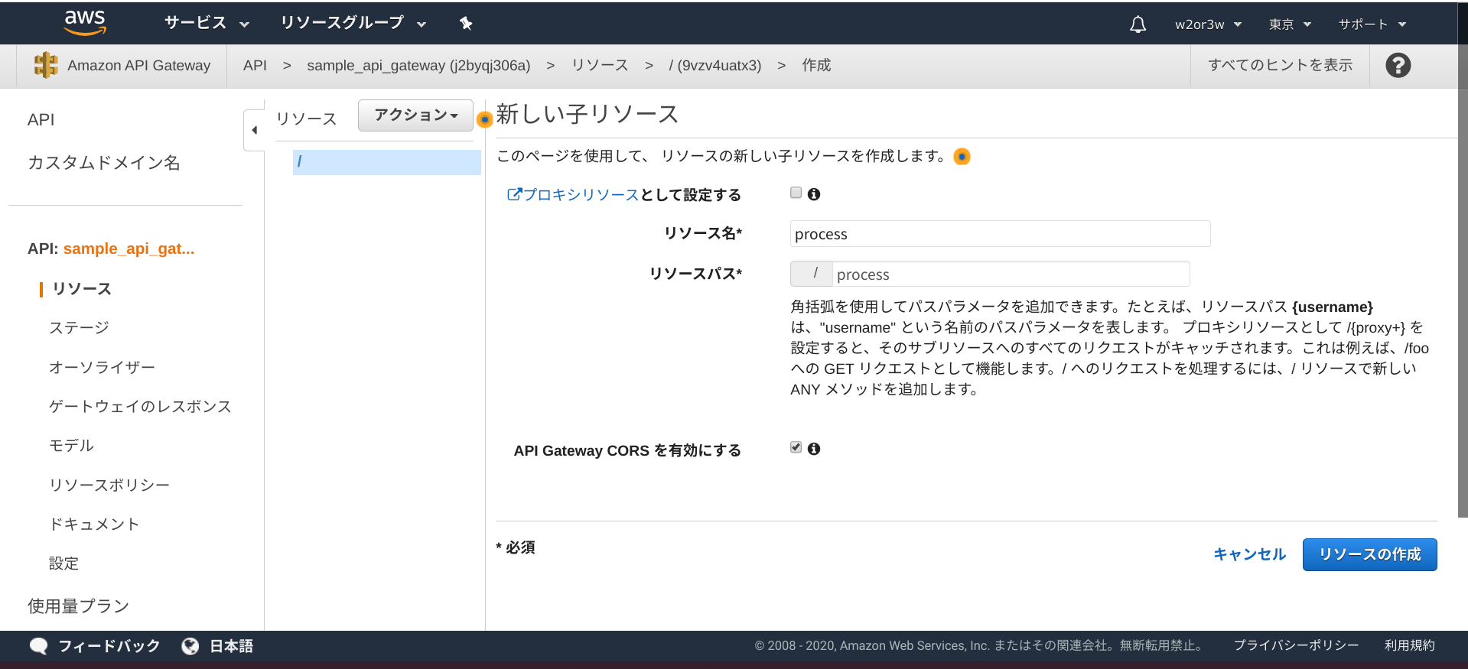This screenshot has width=1468, height=669.
Task: Select リソース in the sidebar
Action: (x=82, y=289)
